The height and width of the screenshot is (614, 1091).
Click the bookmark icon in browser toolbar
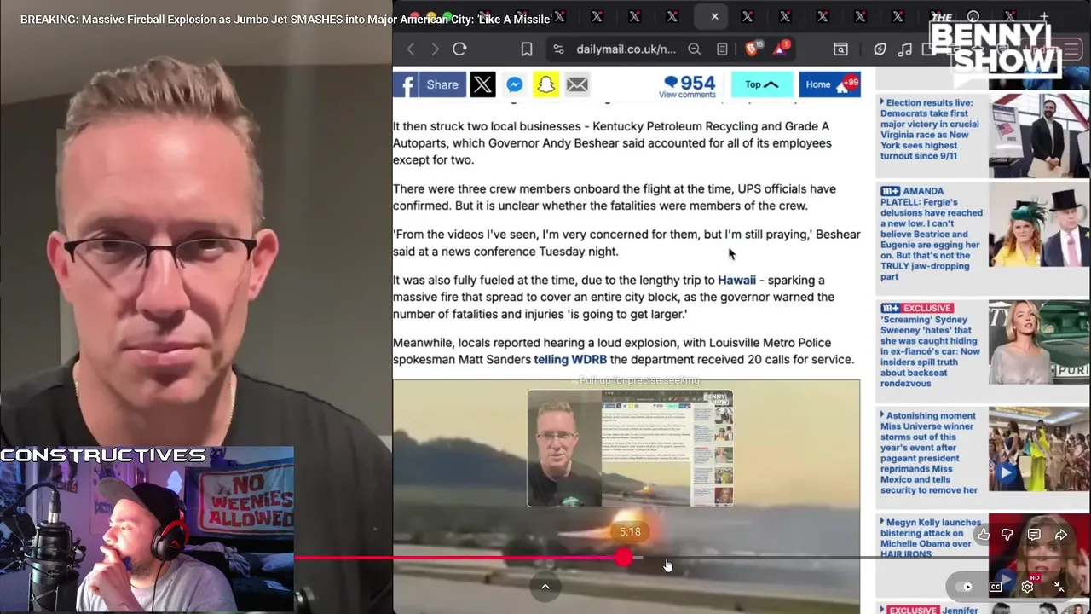527,49
